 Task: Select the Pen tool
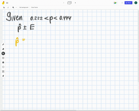(x=3, y=45)
